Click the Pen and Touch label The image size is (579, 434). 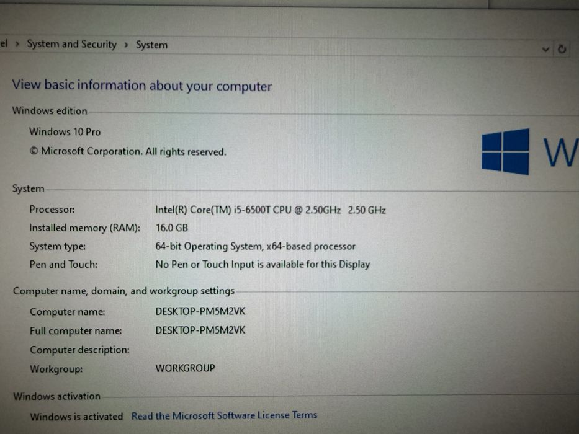click(x=63, y=264)
